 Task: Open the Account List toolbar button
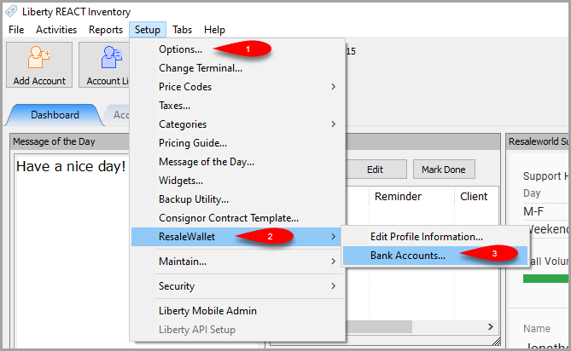pos(104,65)
